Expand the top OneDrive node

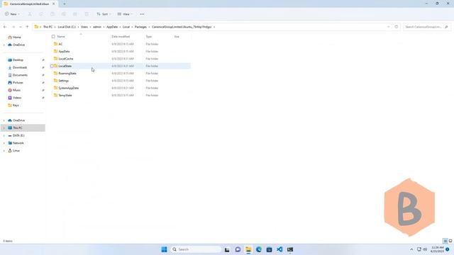tap(4, 45)
